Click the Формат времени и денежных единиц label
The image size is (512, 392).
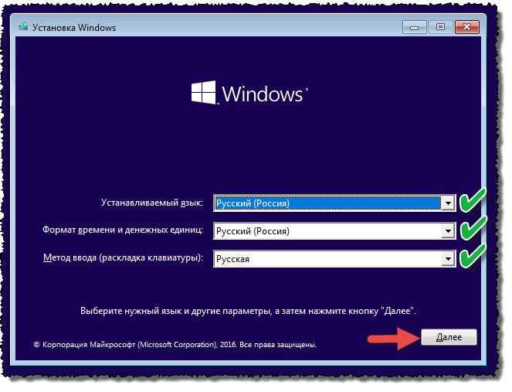point(123,230)
